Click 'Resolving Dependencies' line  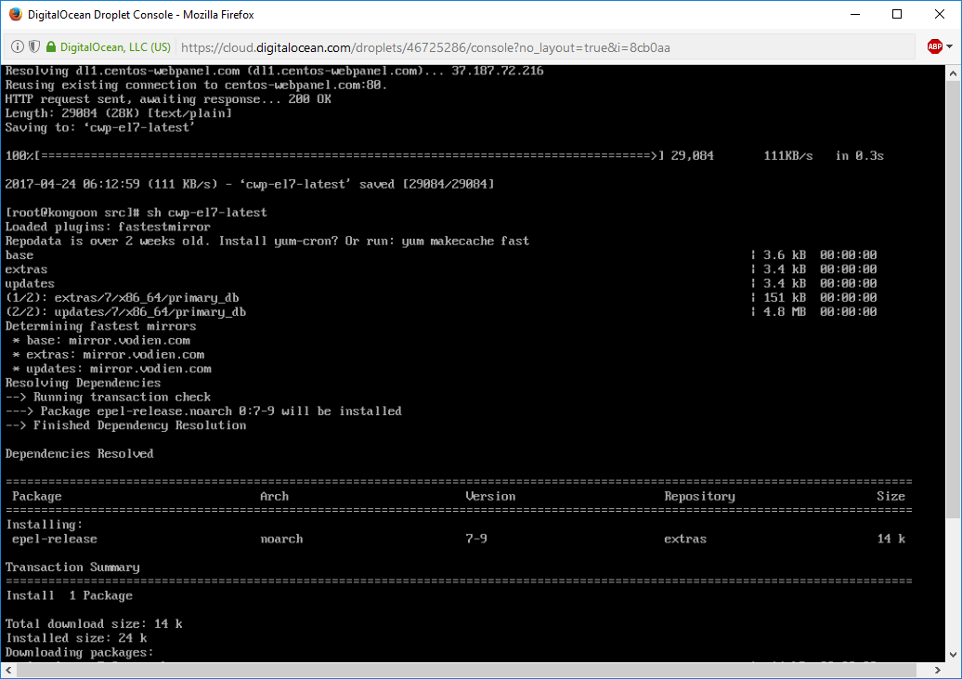click(83, 383)
